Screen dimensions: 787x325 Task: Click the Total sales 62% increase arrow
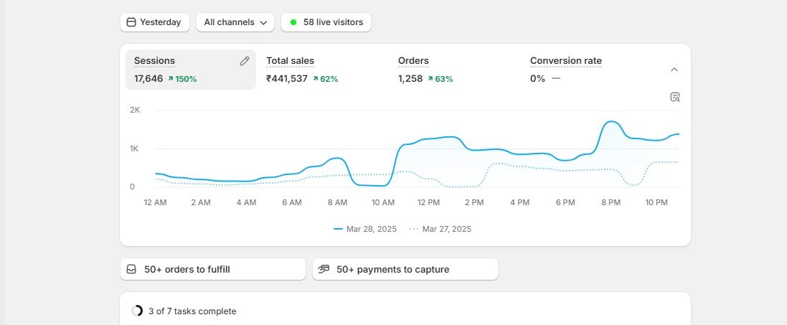pyautogui.click(x=316, y=79)
